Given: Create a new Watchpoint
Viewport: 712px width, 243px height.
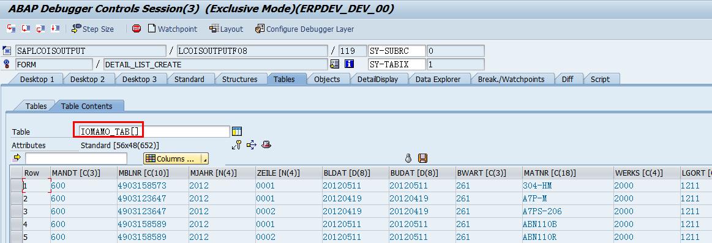Looking at the screenshot, I should tap(172, 29).
